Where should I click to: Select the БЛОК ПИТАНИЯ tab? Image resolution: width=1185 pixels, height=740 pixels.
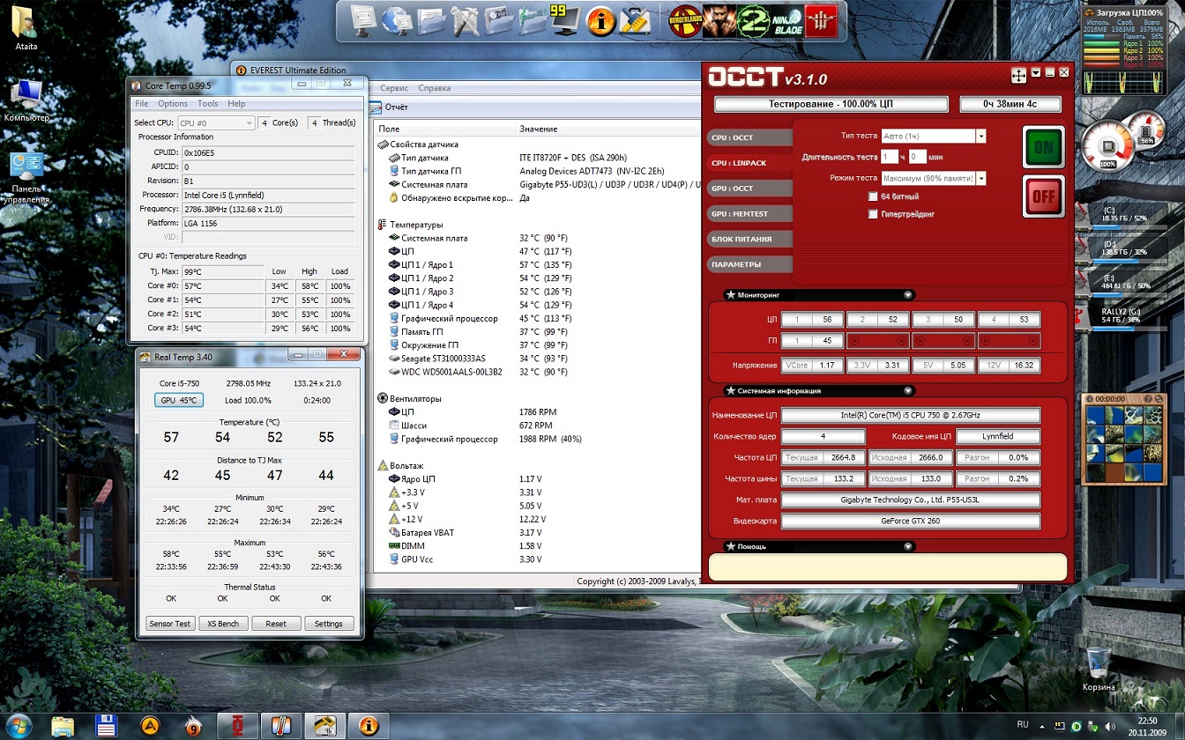[749, 239]
